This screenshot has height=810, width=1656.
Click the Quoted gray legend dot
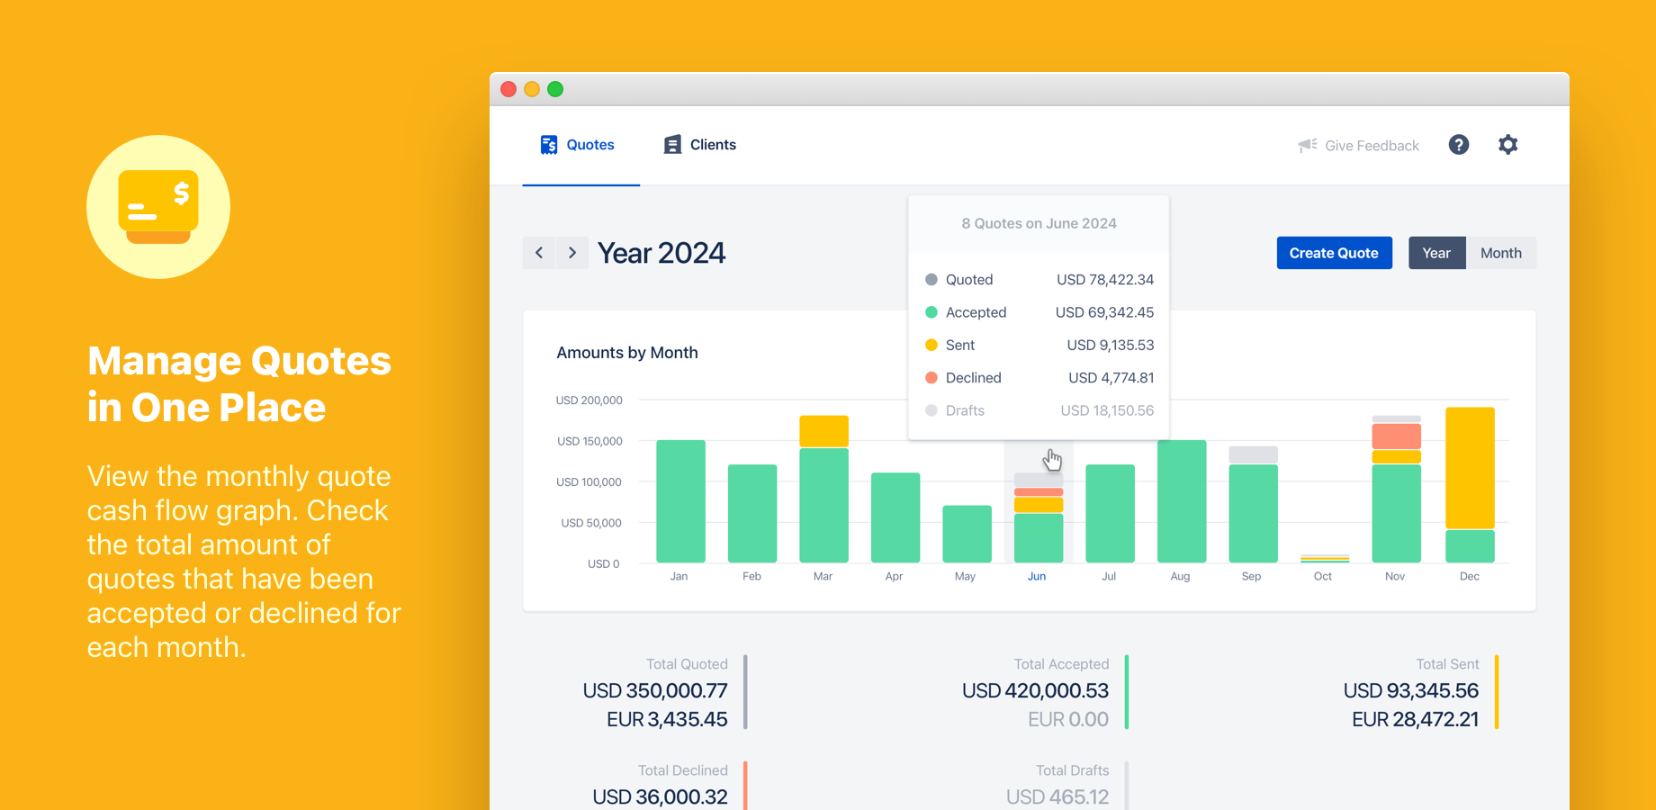pos(931,280)
